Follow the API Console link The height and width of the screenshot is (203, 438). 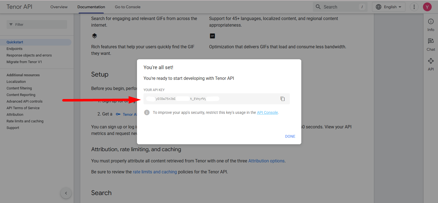(x=267, y=112)
